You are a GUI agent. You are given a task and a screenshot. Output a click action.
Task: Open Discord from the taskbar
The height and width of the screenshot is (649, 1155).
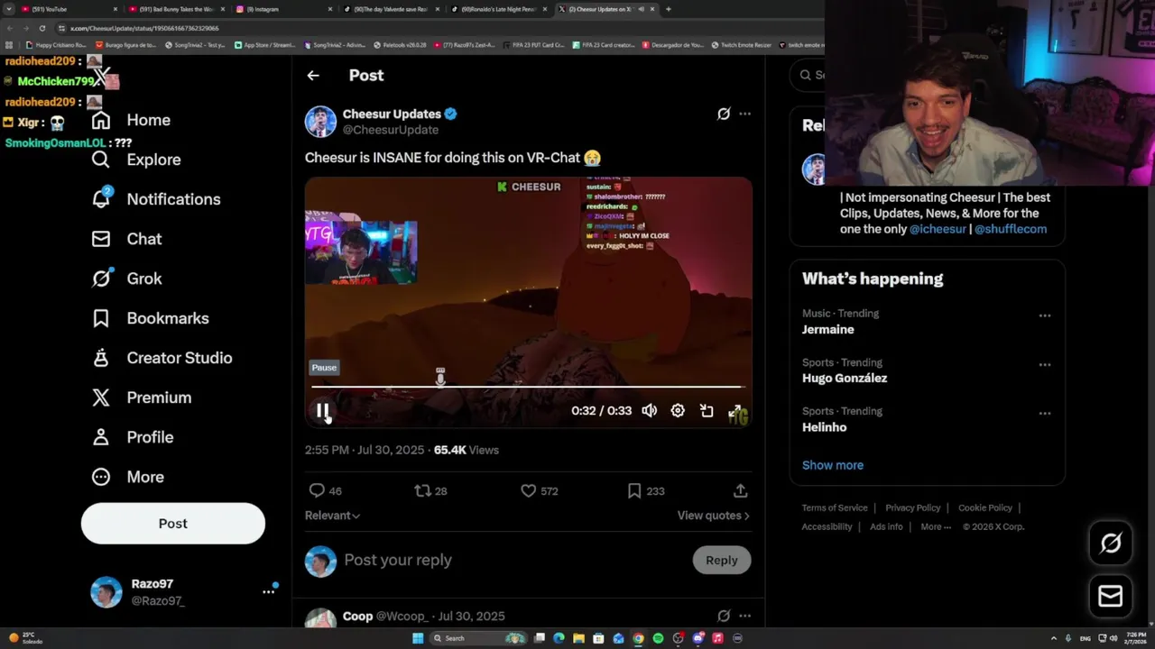pyautogui.click(x=698, y=638)
